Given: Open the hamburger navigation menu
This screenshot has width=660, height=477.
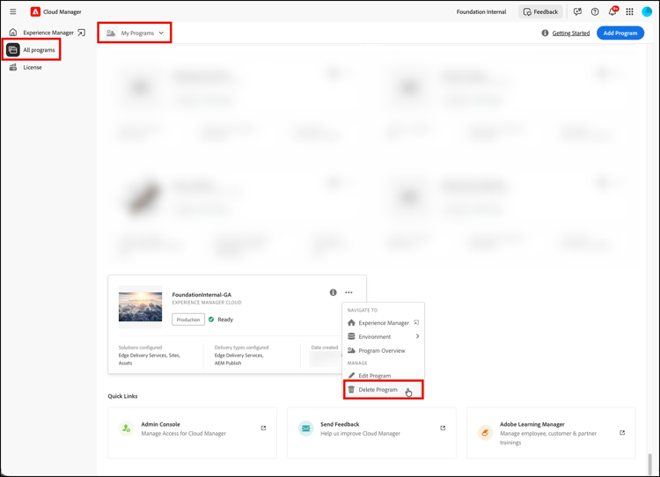Looking at the screenshot, I should (13, 11).
